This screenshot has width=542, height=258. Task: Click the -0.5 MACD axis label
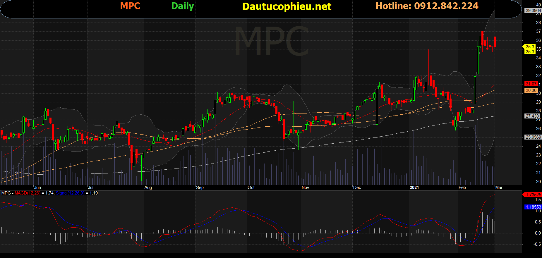pyautogui.click(x=537, y=244)
